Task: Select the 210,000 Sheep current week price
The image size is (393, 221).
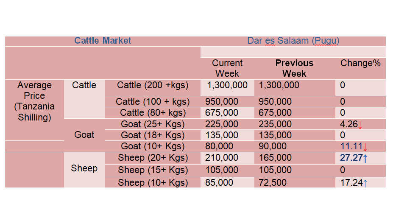Action: click(x=222, y=157)
